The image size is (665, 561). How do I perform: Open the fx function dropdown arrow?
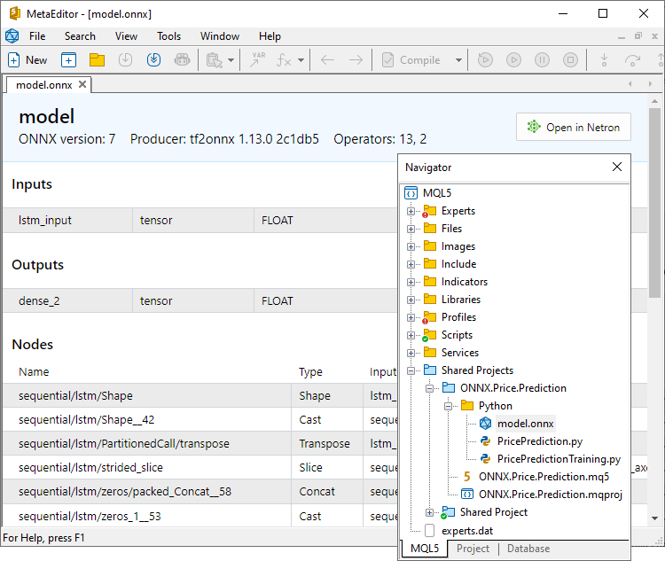point(301,60)
